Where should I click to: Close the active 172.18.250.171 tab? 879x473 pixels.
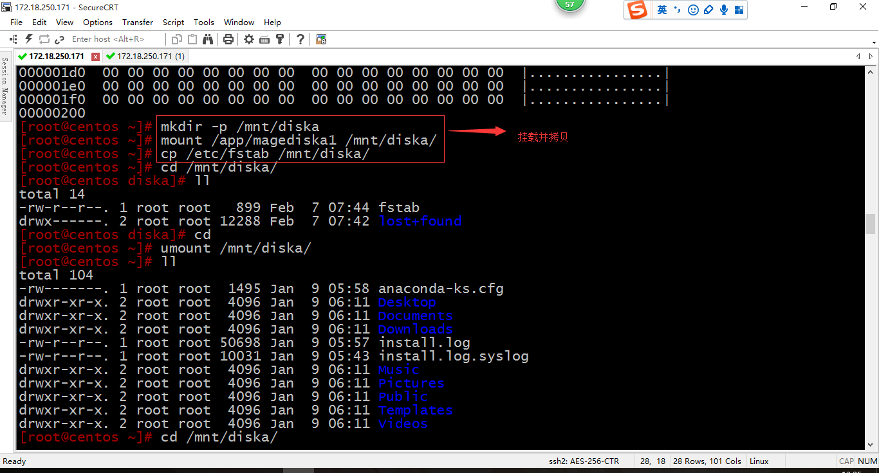(x=95, y=57)
